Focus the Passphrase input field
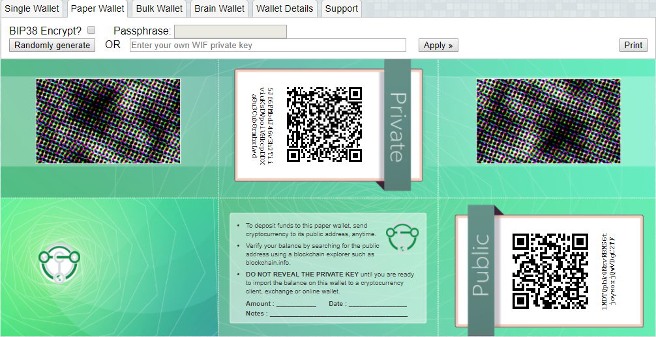This screenshot has width=656, height=337. tap(231, 31)
